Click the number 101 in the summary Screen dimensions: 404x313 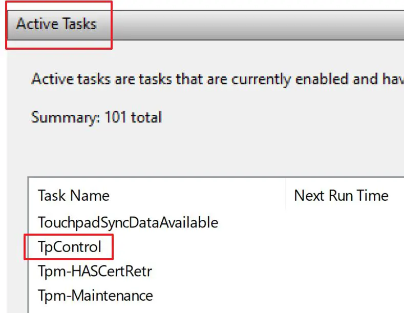pos(116,117)
